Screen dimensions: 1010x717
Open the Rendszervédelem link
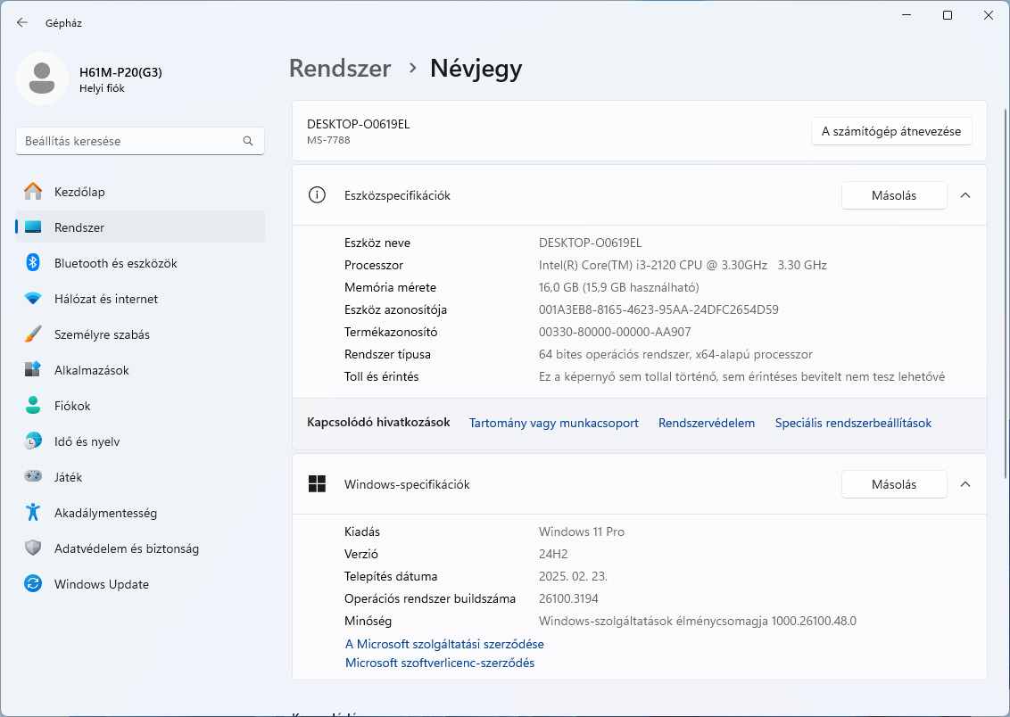point(707,423)
